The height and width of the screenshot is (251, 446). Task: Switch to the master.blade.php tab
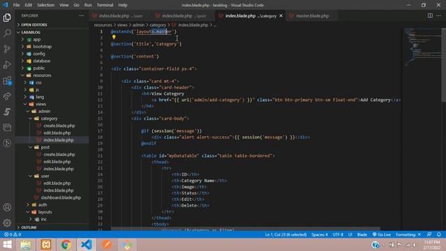tap(312, 15)
